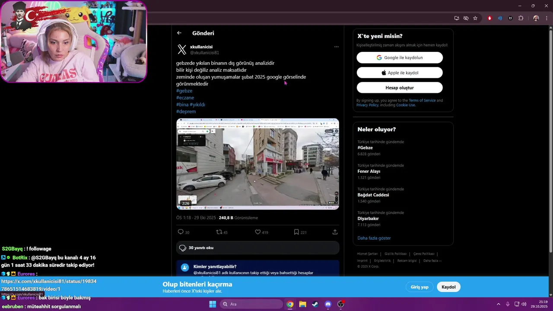Click the crossed-eye icon in address bar
Viewport: 553px width, 311px height.
466,18
